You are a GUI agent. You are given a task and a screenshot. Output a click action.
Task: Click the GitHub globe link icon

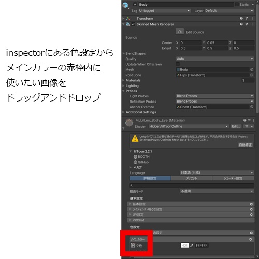(135, 162)
